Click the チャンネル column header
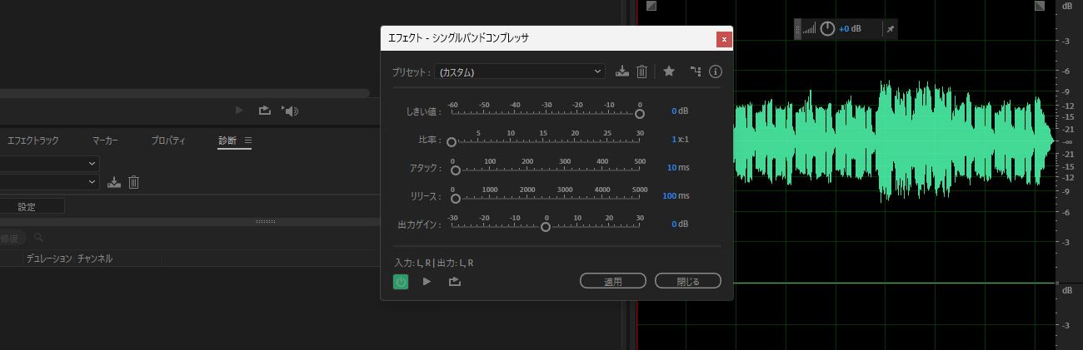Image resolution: width=1083 pixels, height=350 pixels. (x=95, y=259)
